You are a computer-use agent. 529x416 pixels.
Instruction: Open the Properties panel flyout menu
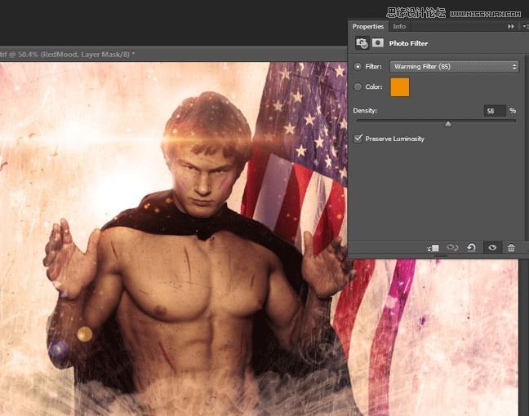[x=525, y=26]
